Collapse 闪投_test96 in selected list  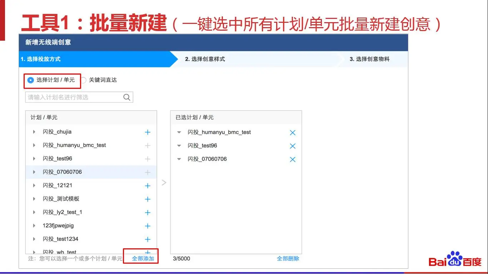[x=179, y=146]
